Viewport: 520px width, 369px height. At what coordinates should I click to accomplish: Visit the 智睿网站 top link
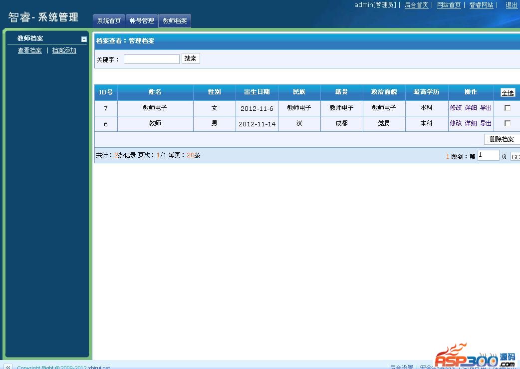481,5
